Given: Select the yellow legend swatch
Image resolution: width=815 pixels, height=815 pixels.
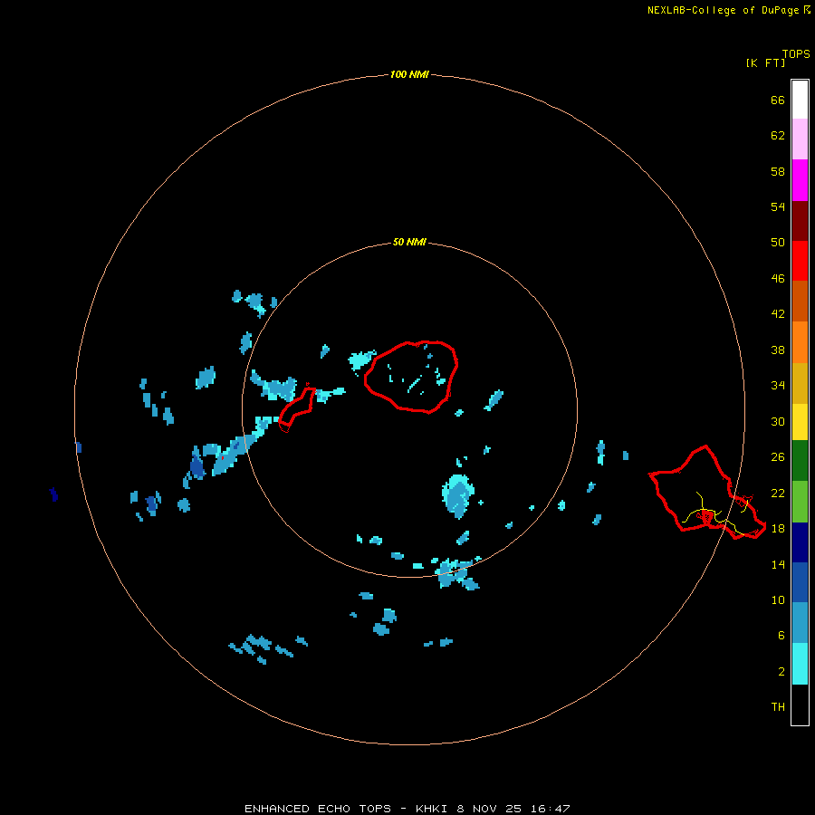Looking at the screenshot, I should pos(800,422).
